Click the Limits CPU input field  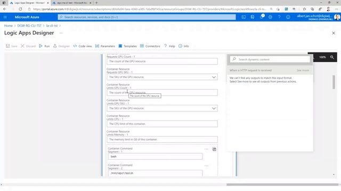(x=162, y=124)
